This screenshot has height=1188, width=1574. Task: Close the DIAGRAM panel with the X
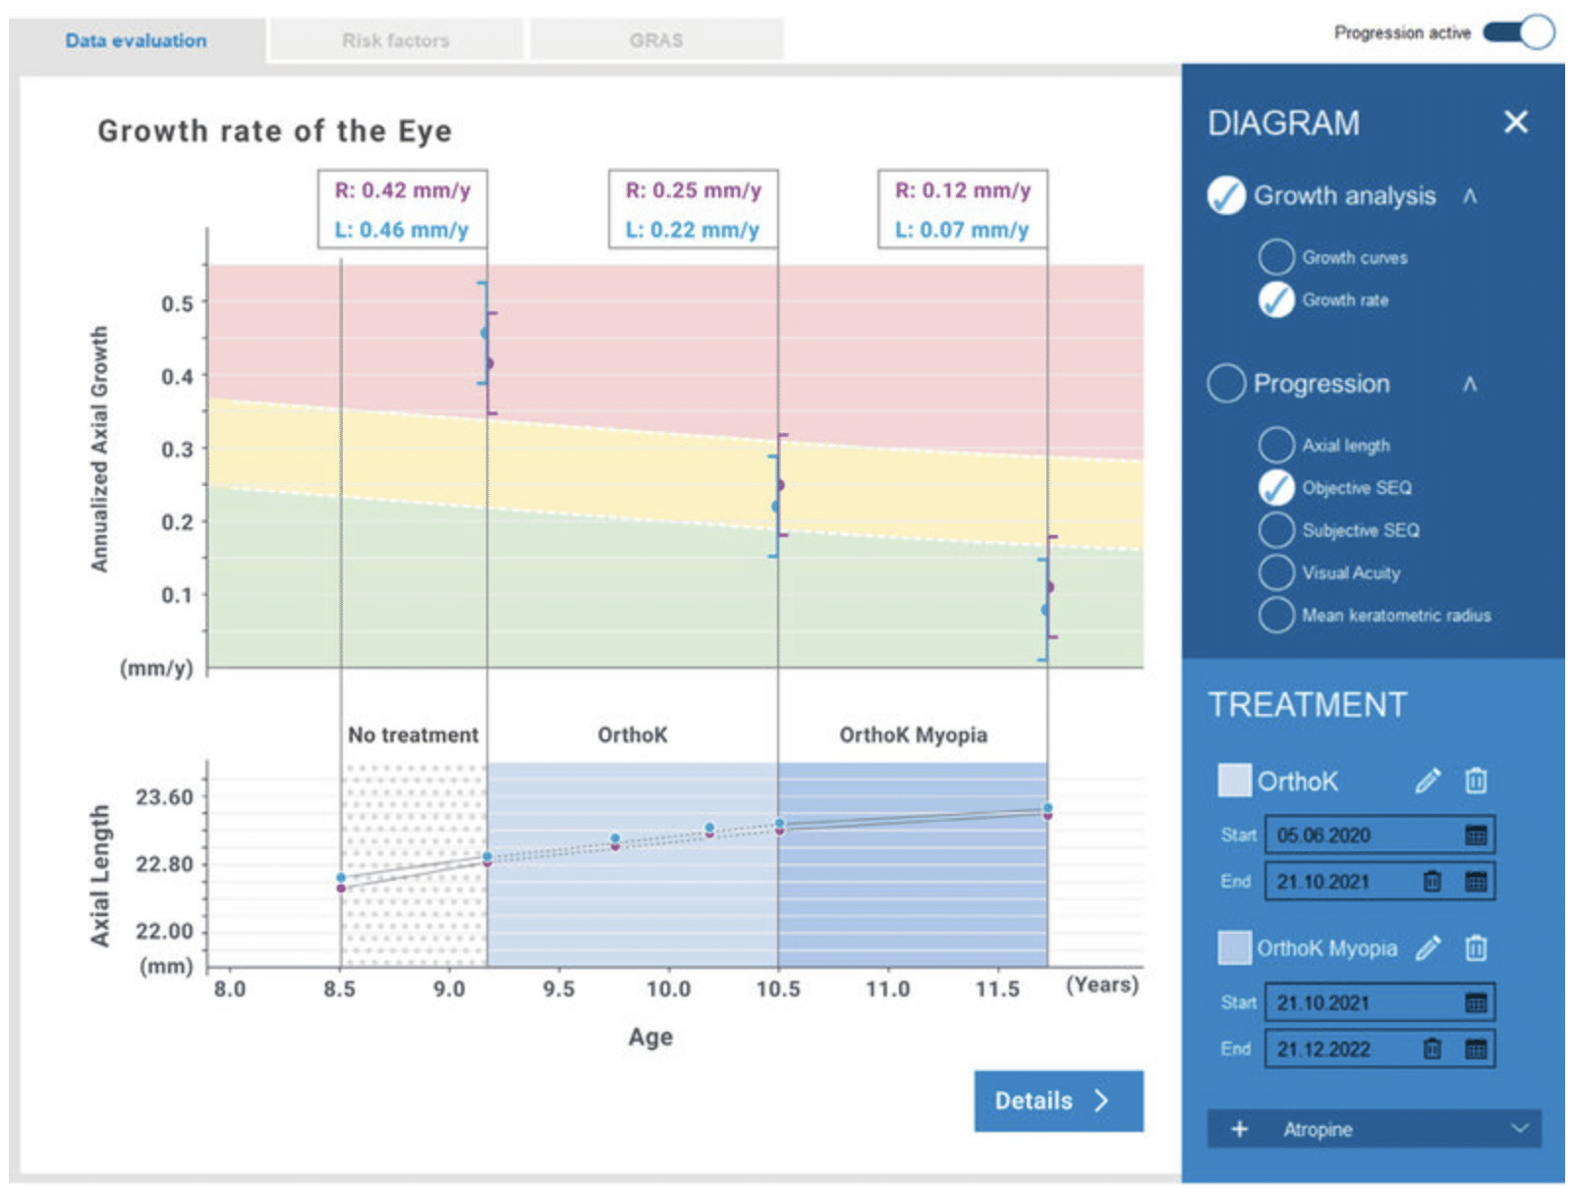click(x=1515, y=122)
